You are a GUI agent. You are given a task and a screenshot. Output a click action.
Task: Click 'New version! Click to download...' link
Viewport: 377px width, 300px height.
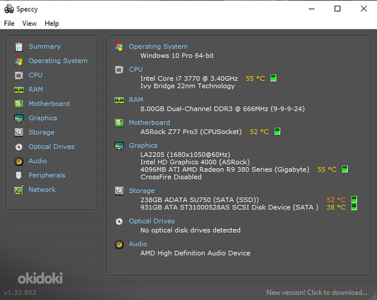click(317, 292)
